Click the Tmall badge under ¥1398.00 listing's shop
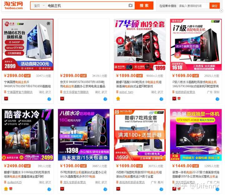The image size is (225, 195). [x=62, y=189]
